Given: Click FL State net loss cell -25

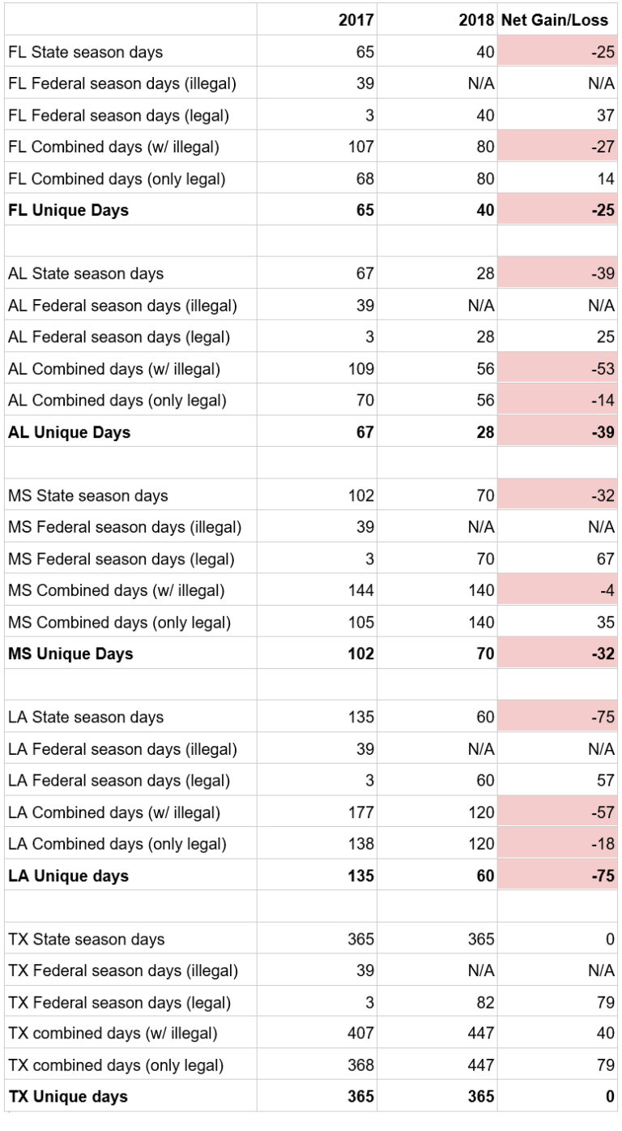Looking at the screenshot, I should coord(557,52).
